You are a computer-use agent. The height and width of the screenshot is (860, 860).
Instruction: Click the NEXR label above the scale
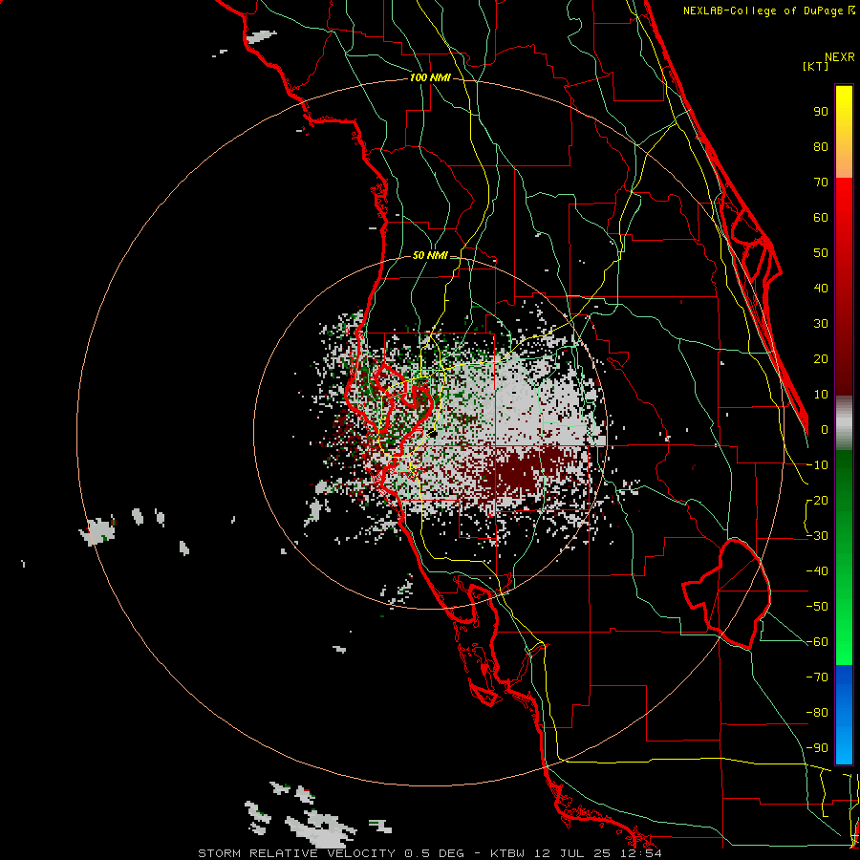pos(840,57)
